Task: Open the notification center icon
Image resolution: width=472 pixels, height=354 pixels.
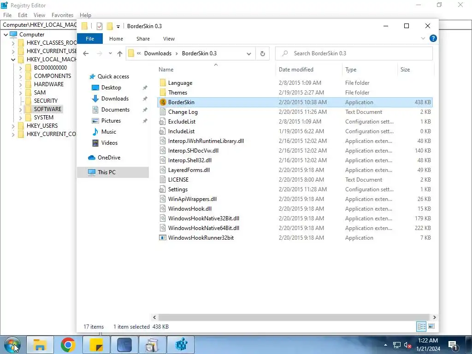Action: pos(453,345)
